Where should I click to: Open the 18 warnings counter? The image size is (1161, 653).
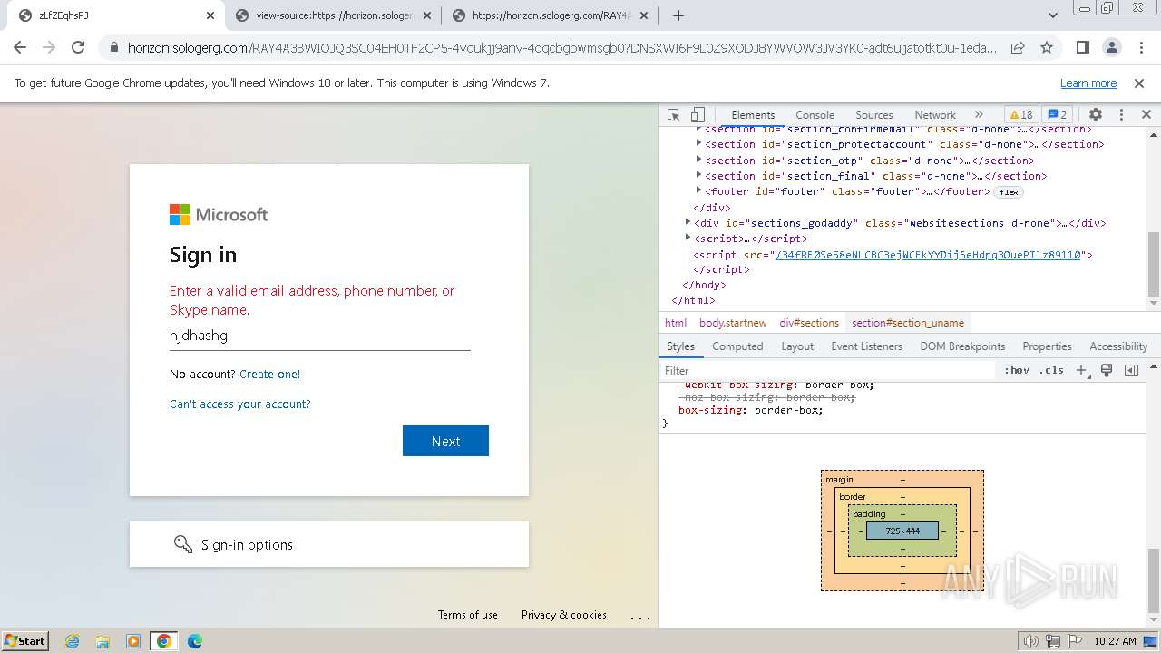click(x=1021, y=115)
